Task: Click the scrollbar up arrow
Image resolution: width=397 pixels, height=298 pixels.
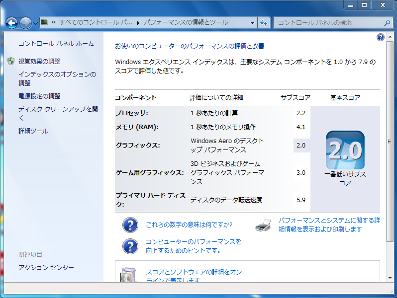Action: click(x=390, y=37)
